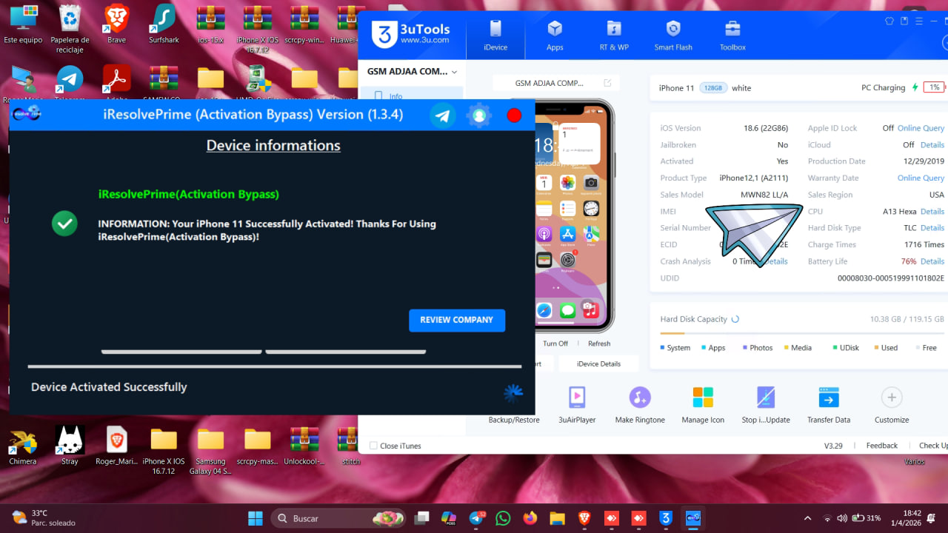Open the CPU Details link
948x533 pixels.
[932, 212]
